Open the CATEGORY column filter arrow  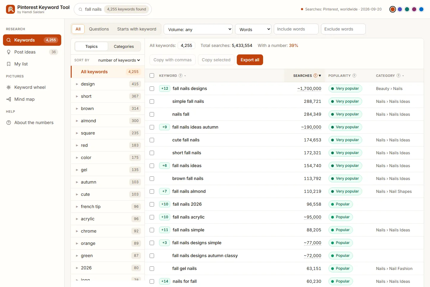[x=403, y=76]
